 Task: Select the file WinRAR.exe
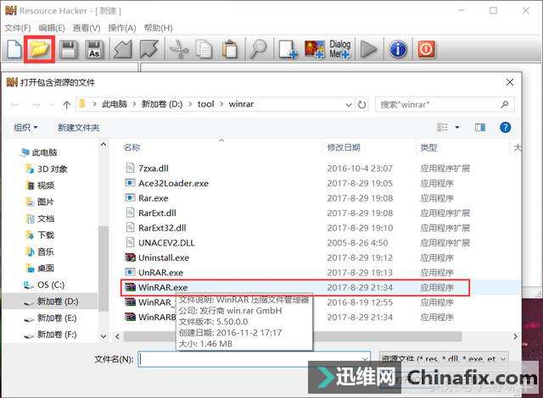click(295, 287)
